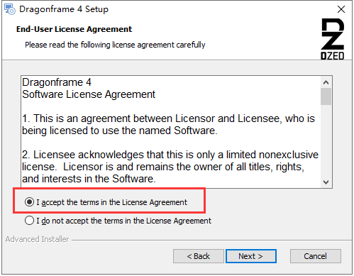Click the Dragonframe setup icon in title bar

pos(10,9)
